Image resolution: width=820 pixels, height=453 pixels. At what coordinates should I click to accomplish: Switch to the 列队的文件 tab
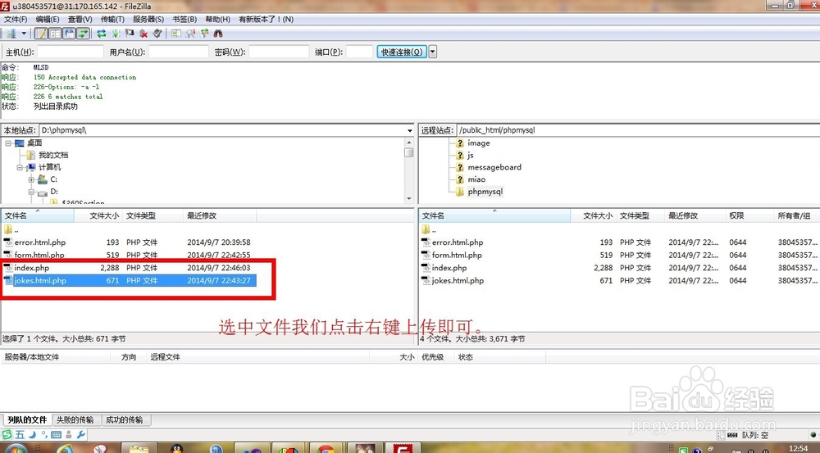tap(27, 419)
